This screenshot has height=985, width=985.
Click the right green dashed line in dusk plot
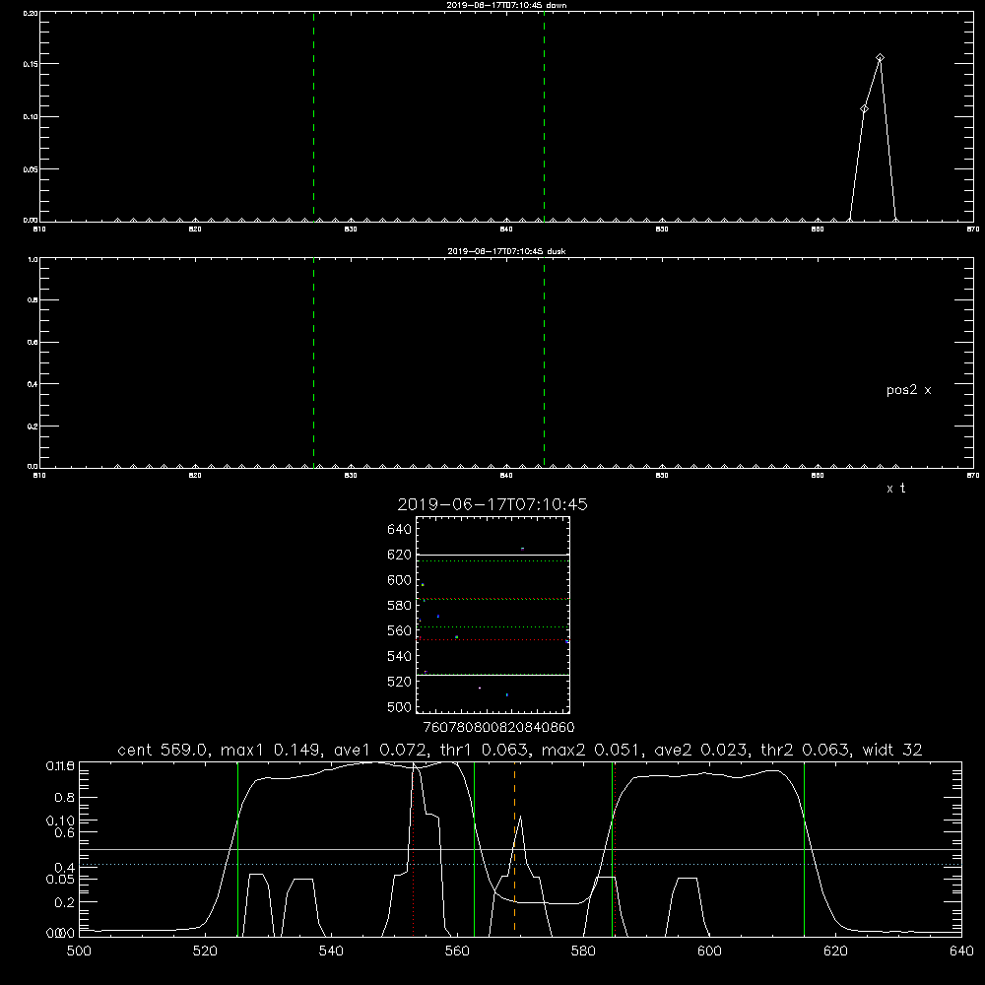(x=544, y=362)
